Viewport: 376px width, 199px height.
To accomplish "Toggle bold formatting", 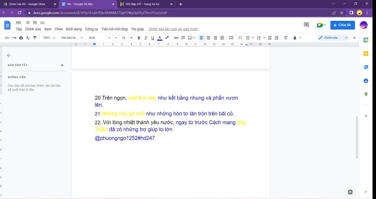I will tap(139, 38).
